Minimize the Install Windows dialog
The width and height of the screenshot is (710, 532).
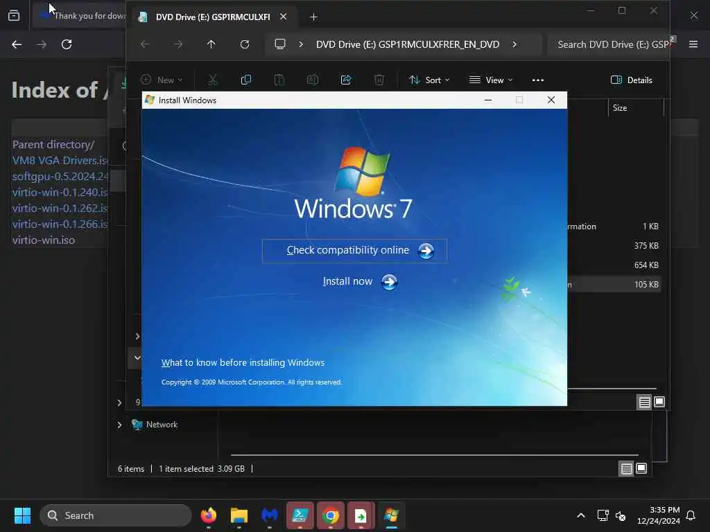[x=488, y=100]
